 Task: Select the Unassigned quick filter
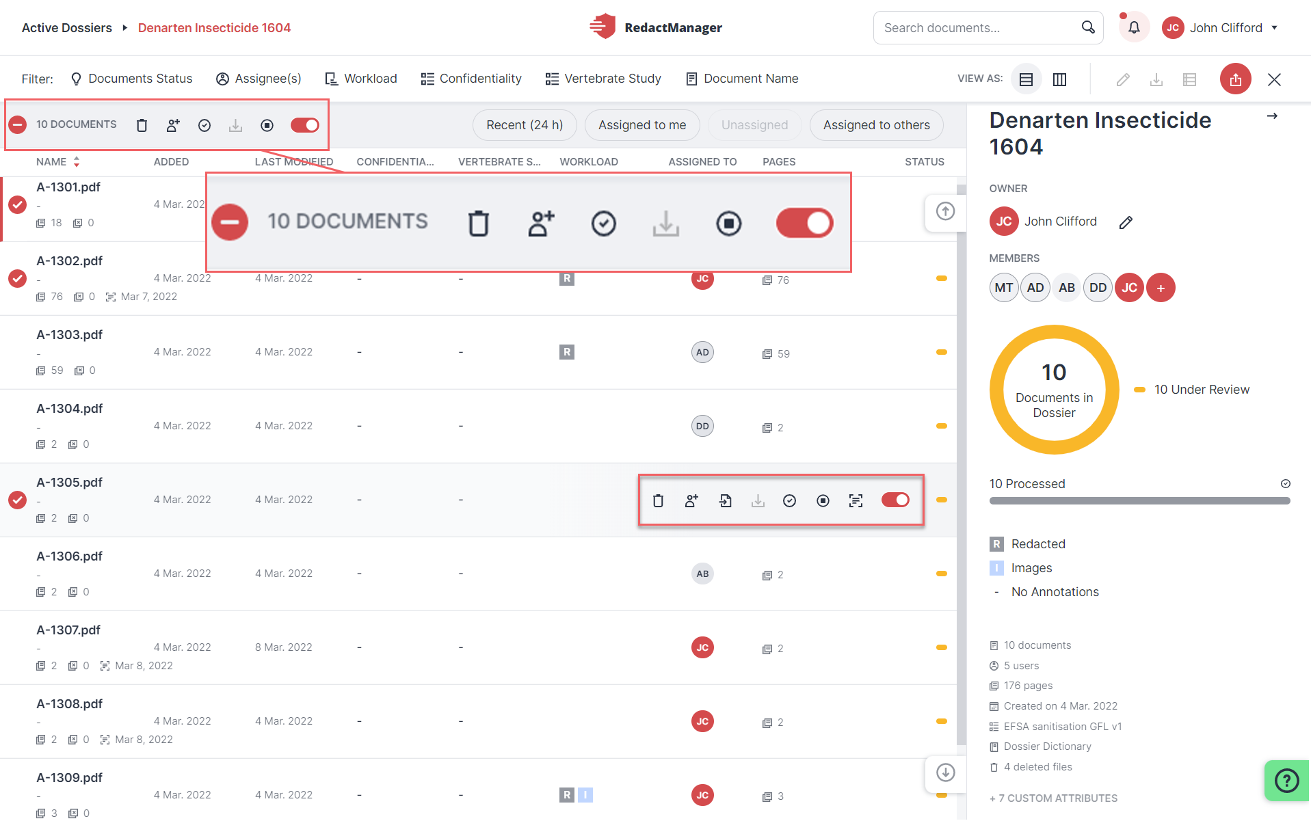[x=754, y=125]
